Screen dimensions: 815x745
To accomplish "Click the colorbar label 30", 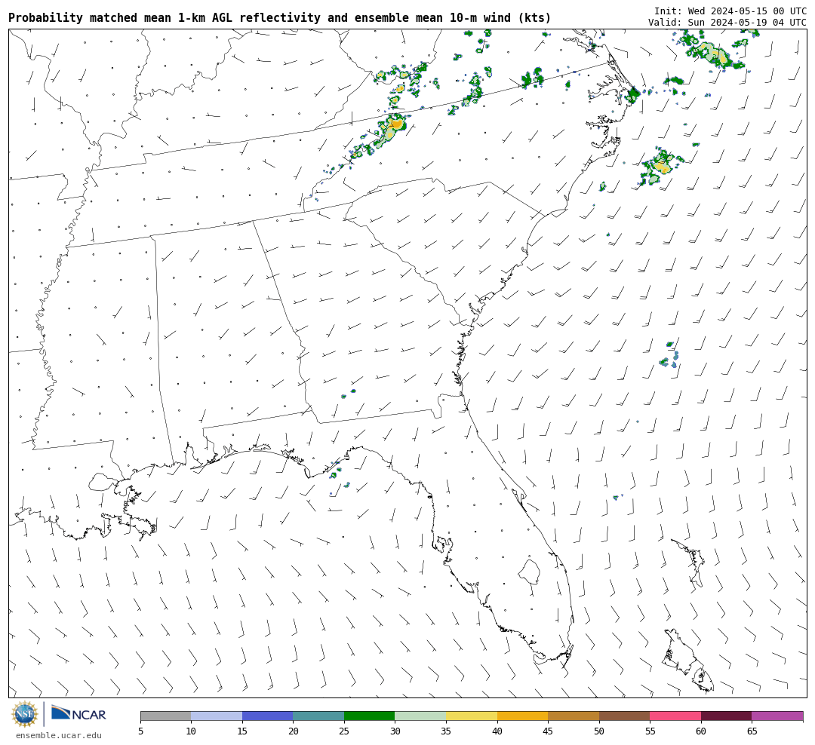I will point(395,731).
